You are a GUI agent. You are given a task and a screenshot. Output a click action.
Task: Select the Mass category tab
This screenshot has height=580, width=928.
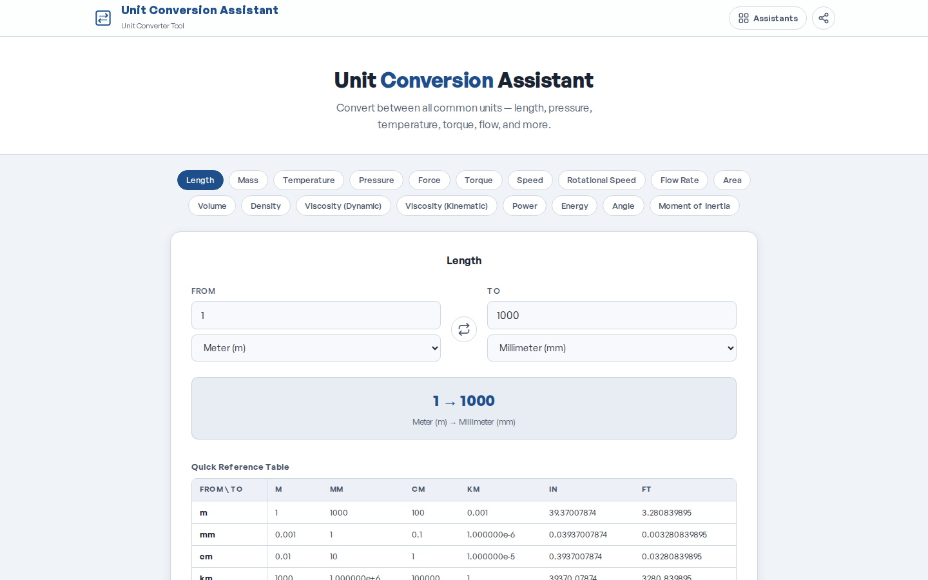point(248,180)
